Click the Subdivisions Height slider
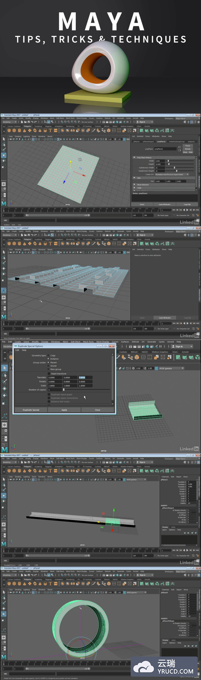201x680 pixels. point(180,171)
